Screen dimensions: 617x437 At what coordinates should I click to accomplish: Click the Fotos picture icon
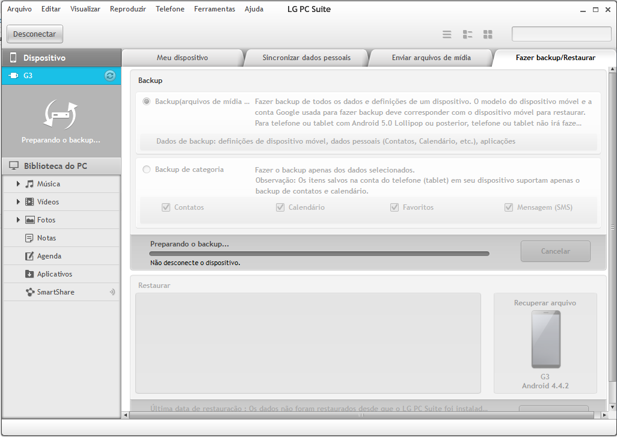[x=29, y=220]
